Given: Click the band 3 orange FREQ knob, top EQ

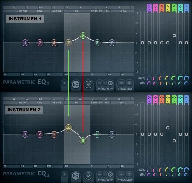Looking at the screenshot, I should pyautogui.click(x=161, y=78).
